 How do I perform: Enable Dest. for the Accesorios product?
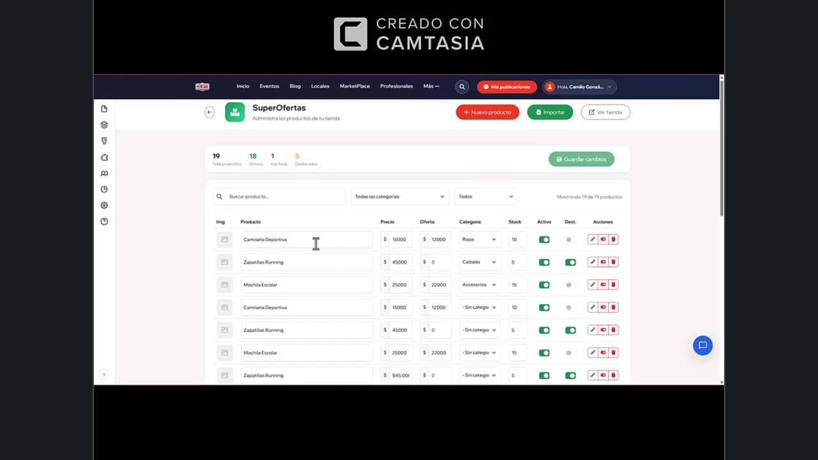[x=570, y=285]
